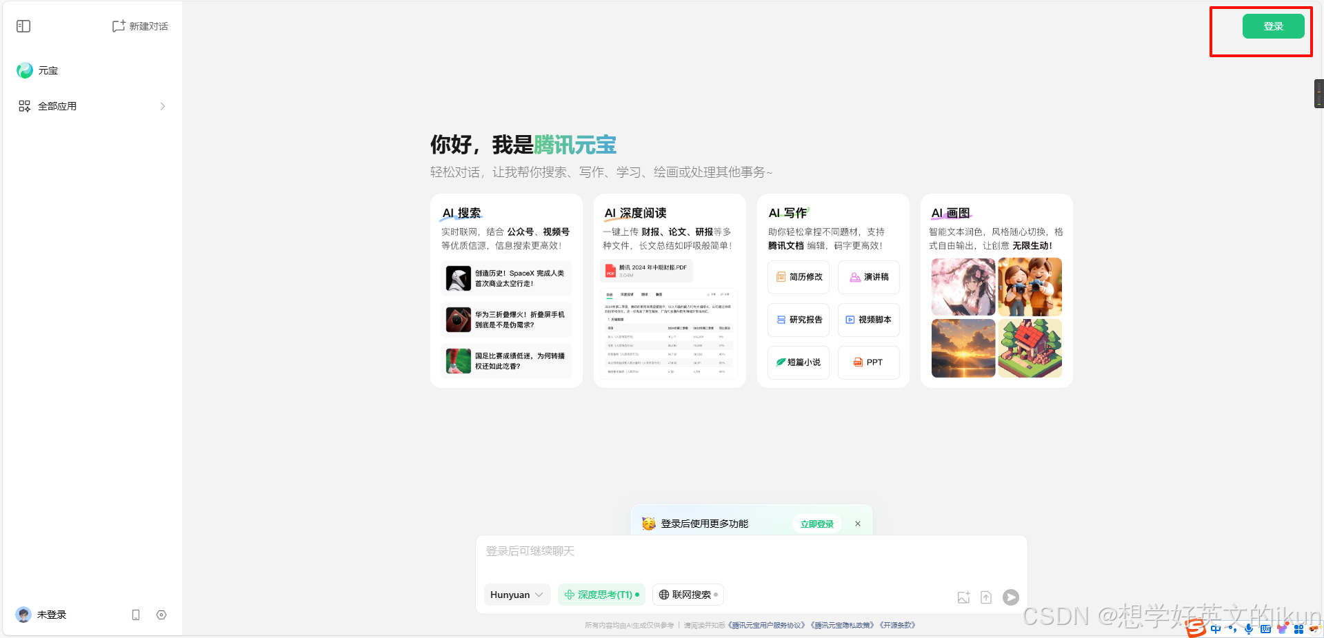The width and height of the screenshot is (1324, 638).
Task: Open the anime girl with cherry blossoms image
Action: [963, 287]
